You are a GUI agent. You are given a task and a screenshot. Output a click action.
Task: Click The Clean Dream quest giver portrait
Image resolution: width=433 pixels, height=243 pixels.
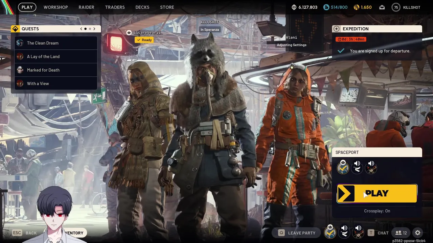[x=20, y=43]
